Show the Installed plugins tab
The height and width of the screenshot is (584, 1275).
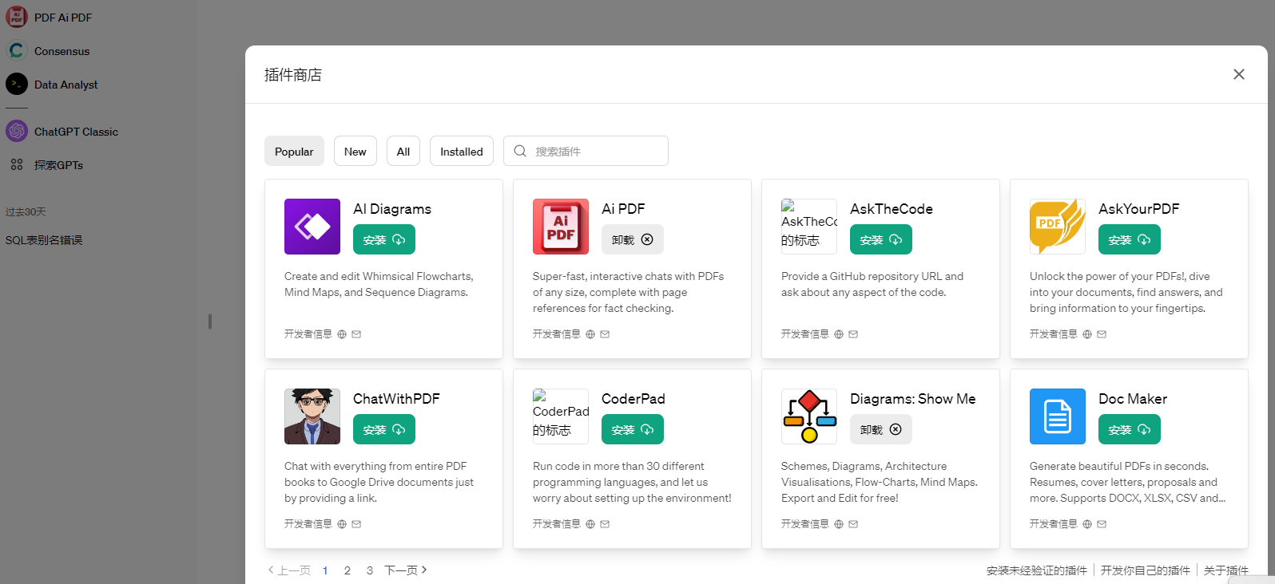point(462,151)
